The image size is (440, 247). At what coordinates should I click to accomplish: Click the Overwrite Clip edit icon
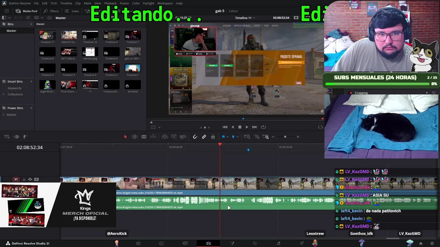(x=174, y=137)
